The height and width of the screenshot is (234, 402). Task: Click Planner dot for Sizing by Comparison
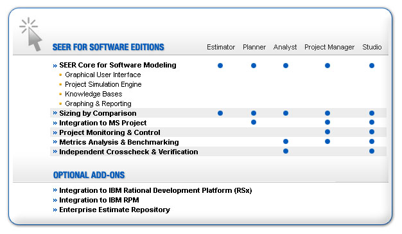click(x=254, y=113)
